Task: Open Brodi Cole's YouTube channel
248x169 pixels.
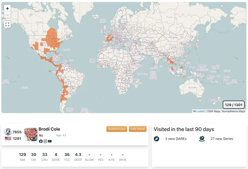Action: pyautogui.click(x=50, y=141)
